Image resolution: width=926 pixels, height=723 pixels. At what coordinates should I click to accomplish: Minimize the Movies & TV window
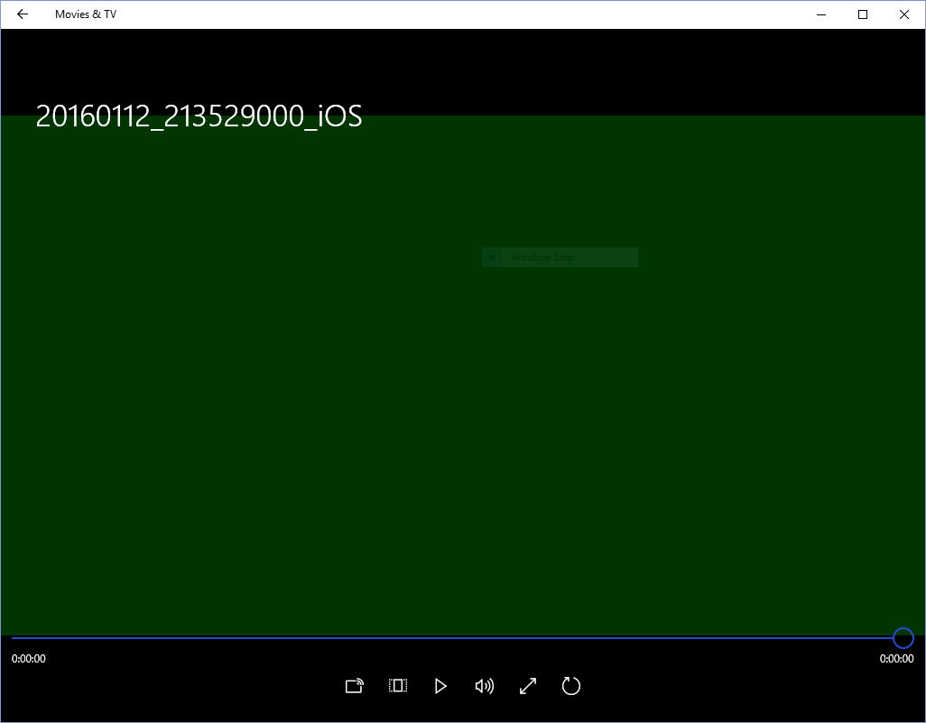pos(821,14)
